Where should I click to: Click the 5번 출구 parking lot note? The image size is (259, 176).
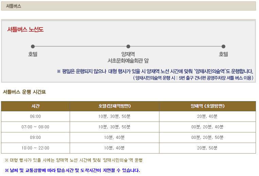tap(193, 78)
